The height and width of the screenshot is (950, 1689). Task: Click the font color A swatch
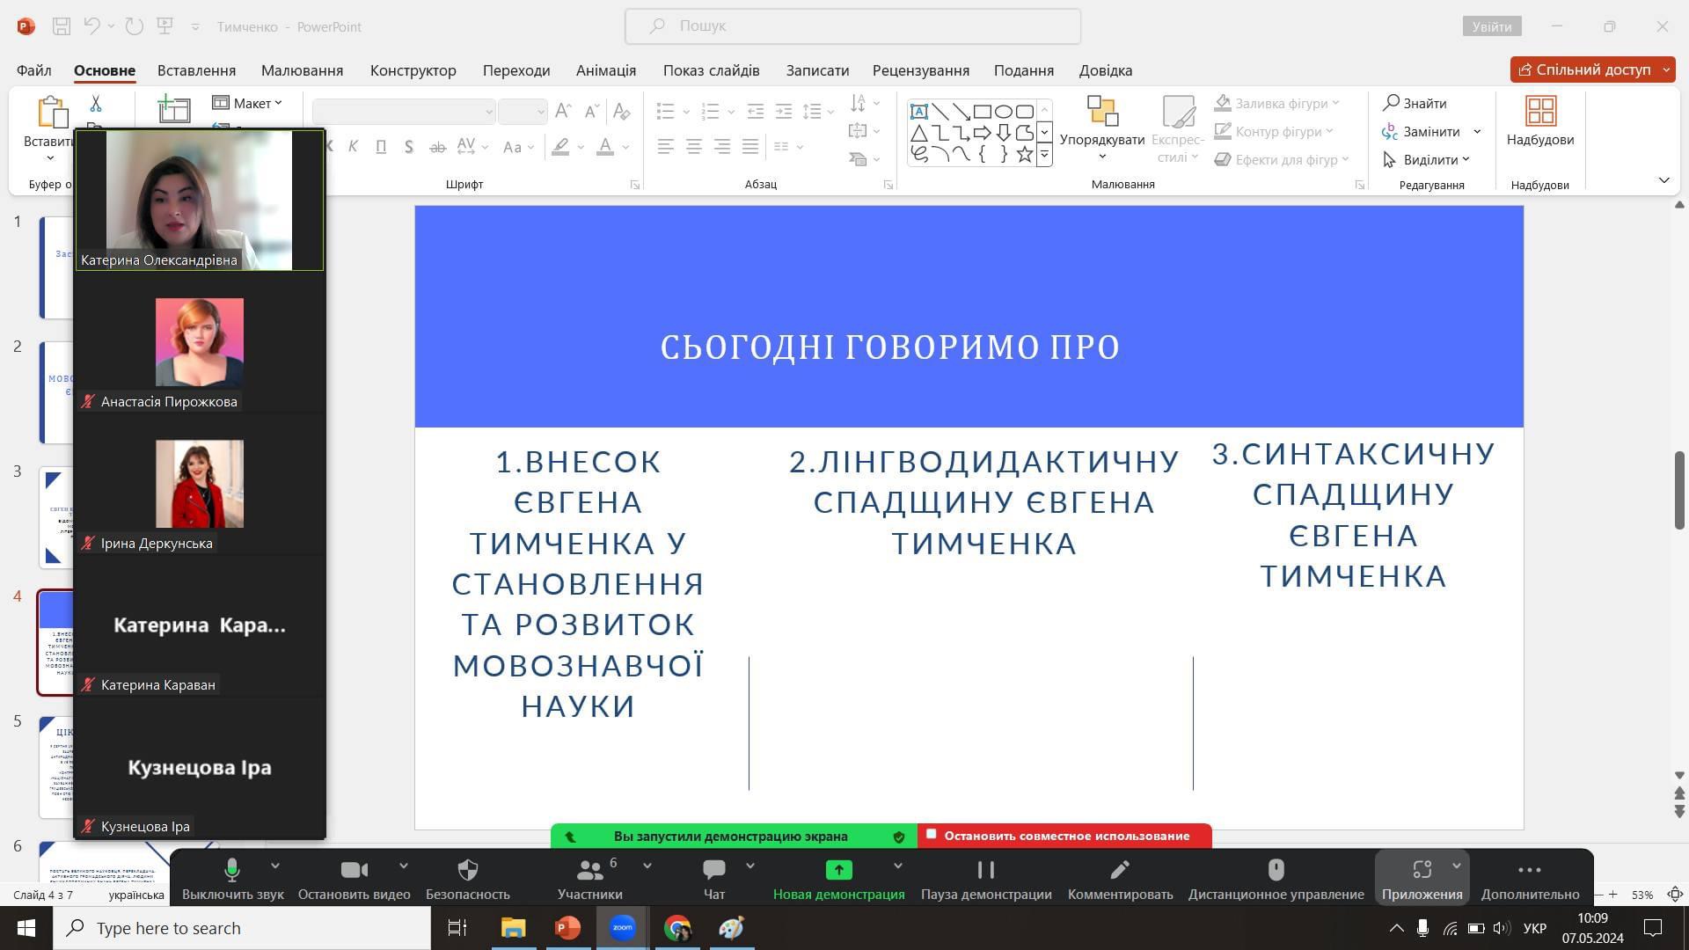pos(605,147)
